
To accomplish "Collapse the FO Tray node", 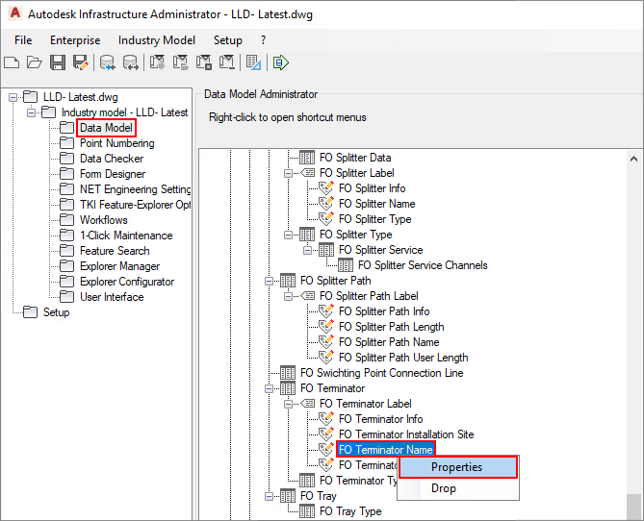I will coord(269,496).
